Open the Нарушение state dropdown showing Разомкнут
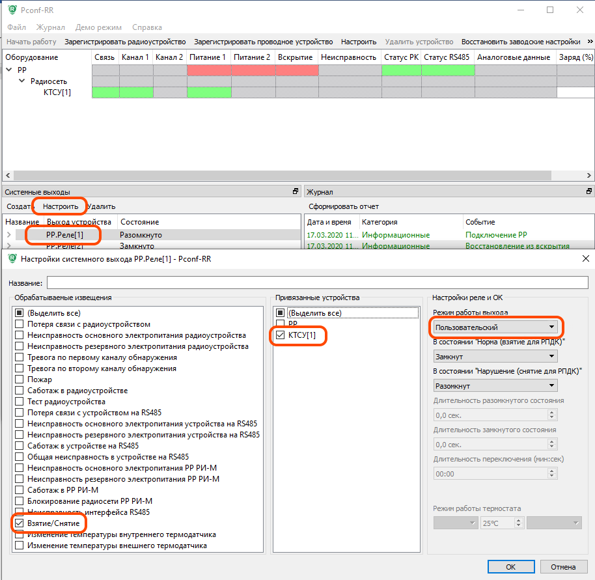This screenshot has height=580, width=595. click(495, 385)
